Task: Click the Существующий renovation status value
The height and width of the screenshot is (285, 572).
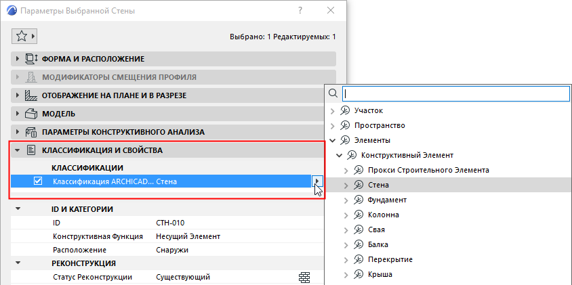Action: [183, 277]
